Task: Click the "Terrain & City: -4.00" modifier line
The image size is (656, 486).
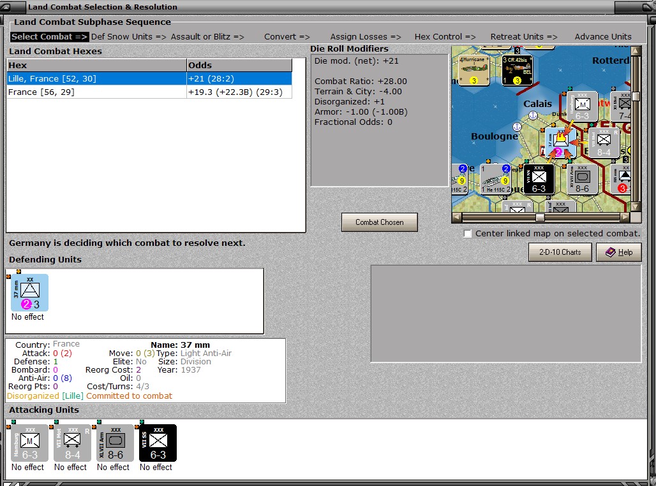Action: click(358, 92)
